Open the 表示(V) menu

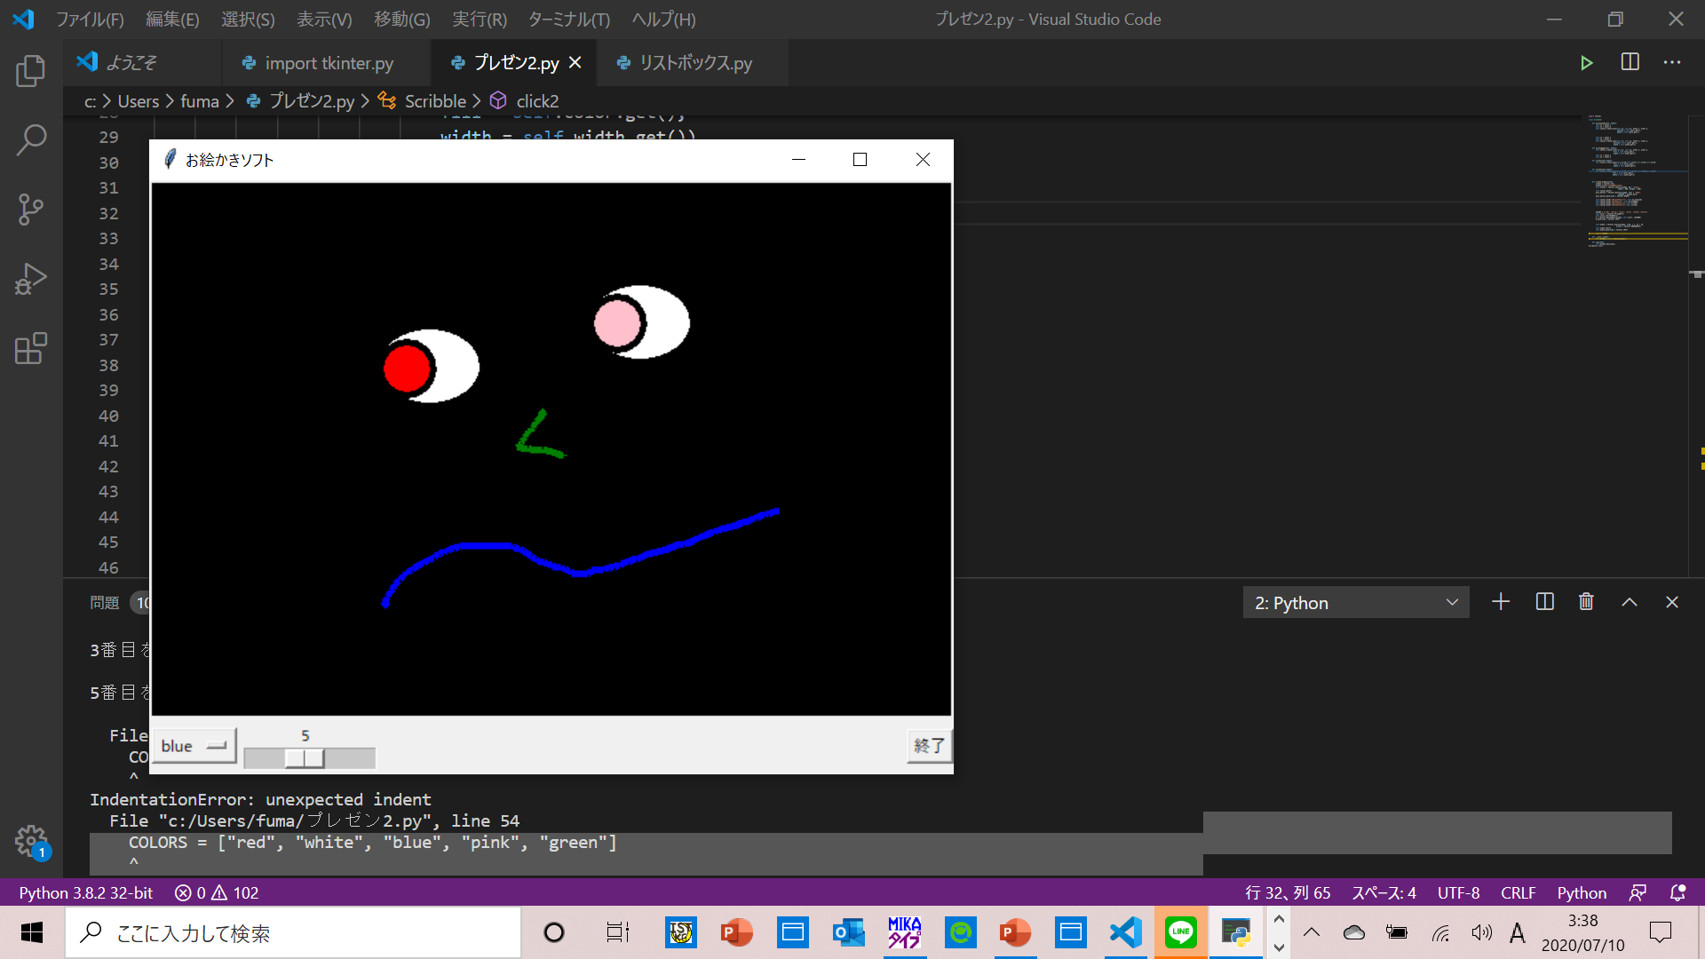[324, 19]
